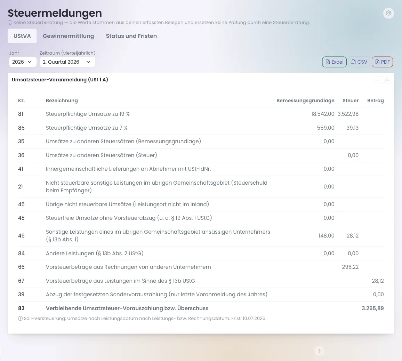Click the Steuer value 39,13
The width and height of the screenshot is (402, 361).
tap(353, 128)
